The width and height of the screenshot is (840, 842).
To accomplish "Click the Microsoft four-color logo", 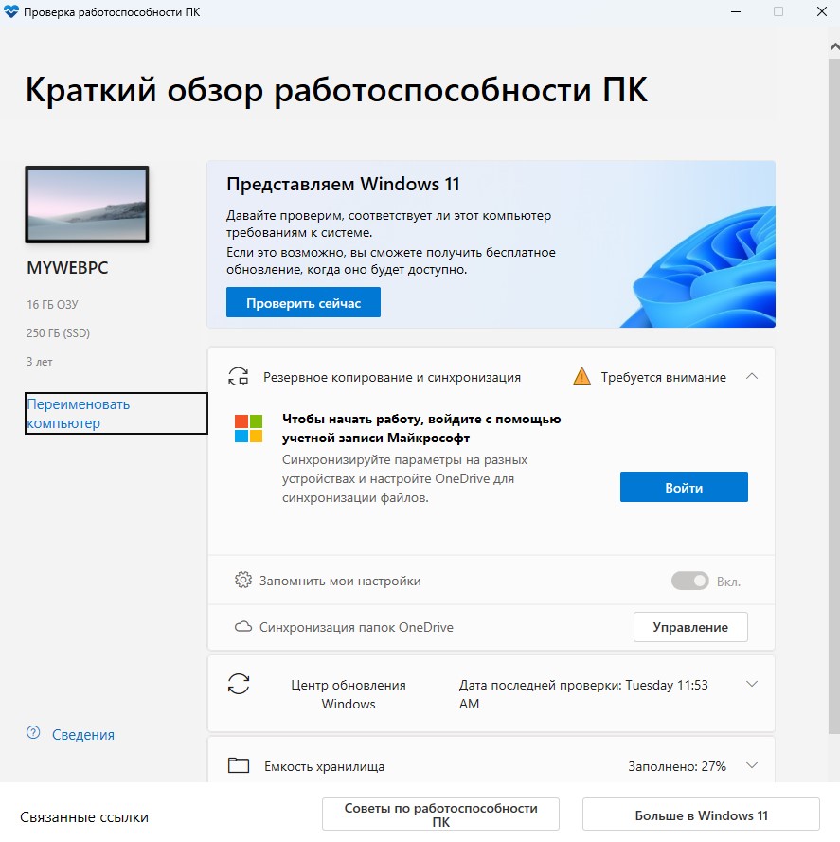I will tap(249, 428).
